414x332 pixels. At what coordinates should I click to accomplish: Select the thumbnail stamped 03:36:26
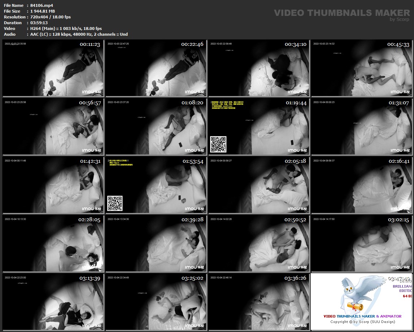pyautogui.click(x=259, y=302)
